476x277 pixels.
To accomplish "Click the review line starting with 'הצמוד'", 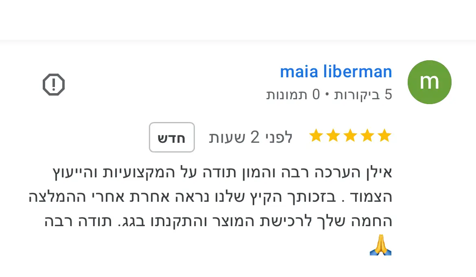I will pyautogui.click(x=210, y=197).
